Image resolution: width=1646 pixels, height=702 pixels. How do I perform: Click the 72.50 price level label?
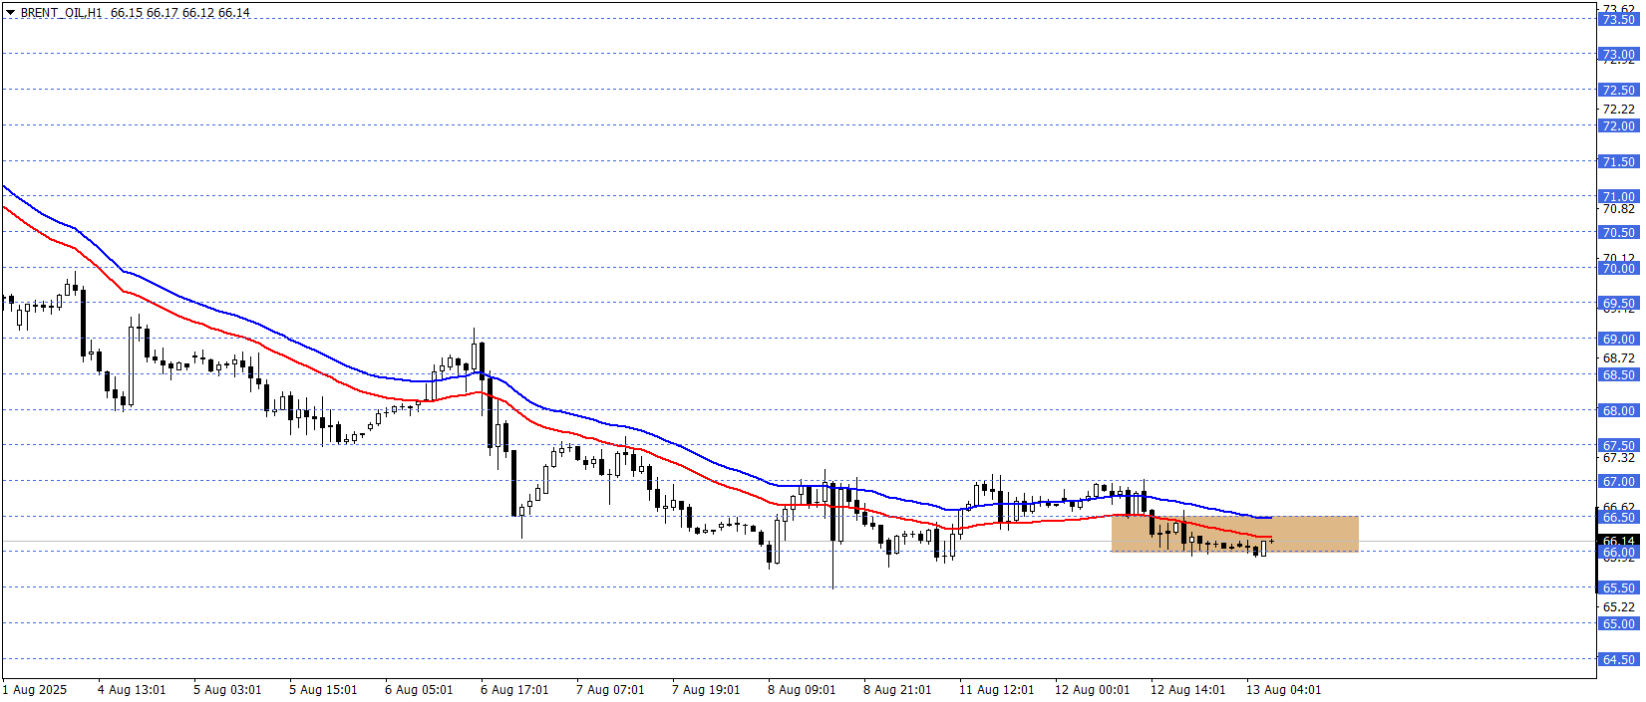point(1618,90)
